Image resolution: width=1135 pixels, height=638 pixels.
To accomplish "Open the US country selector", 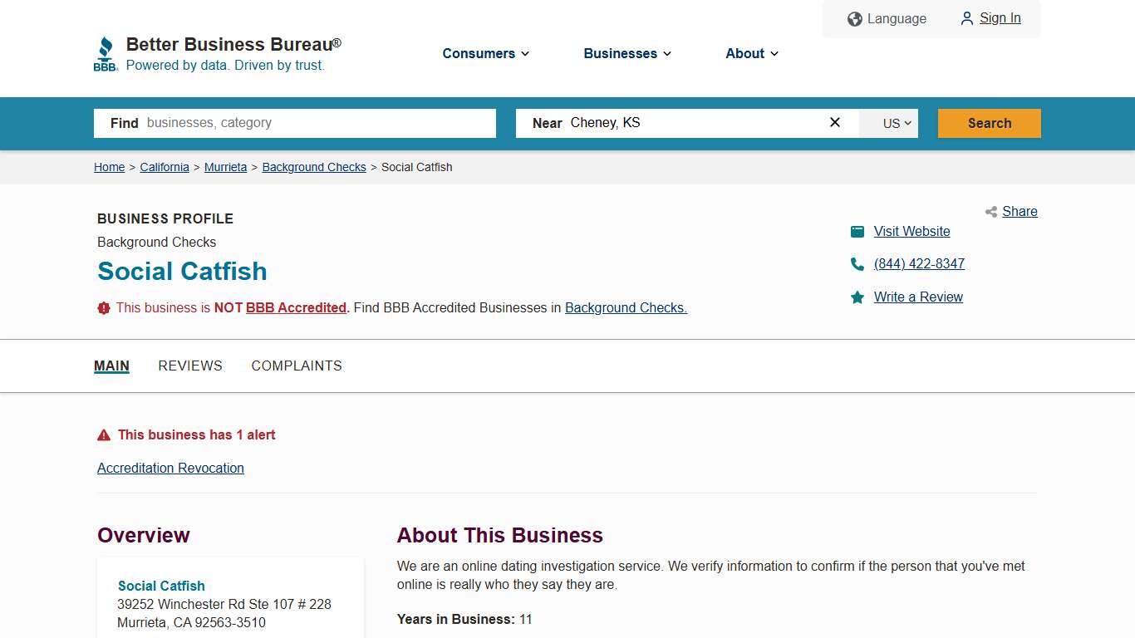I will [888, 123].
